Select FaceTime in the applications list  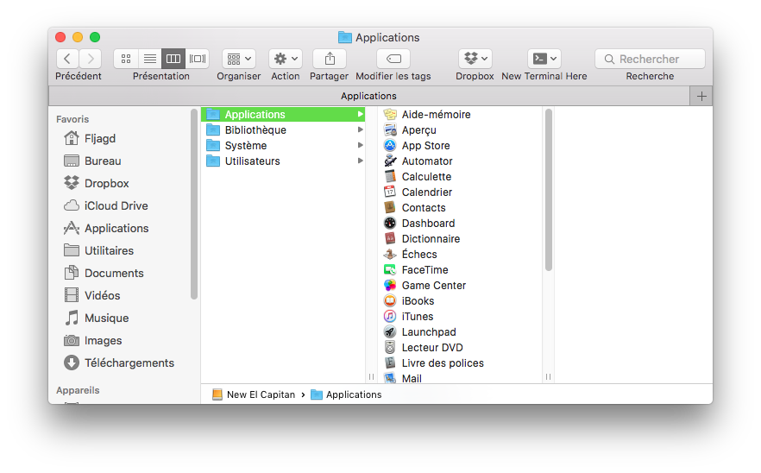pos(425,270)
